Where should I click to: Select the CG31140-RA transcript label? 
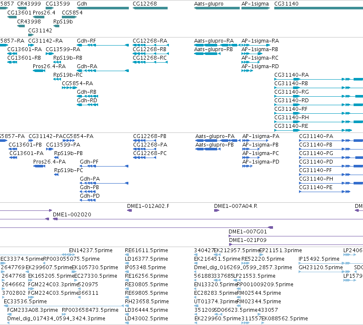[x=291, y=75]
